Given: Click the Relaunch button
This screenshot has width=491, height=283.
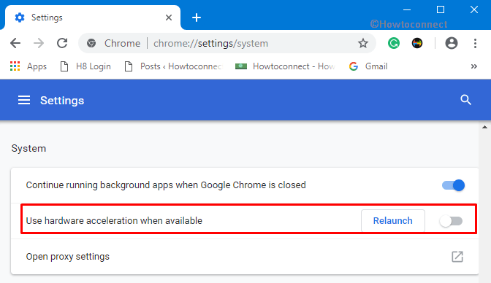Looking at the screenshot, I should point(393,221).
